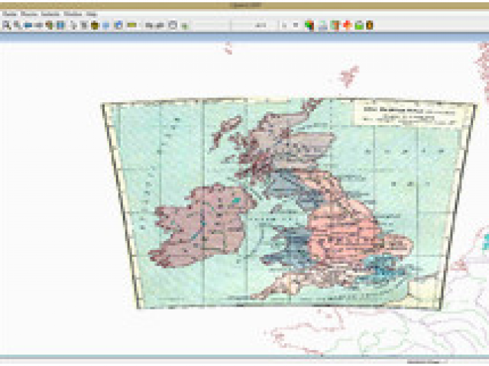Screen dimensions: 489x366
Task: Click the blue square toolbar icon
Action: point(60,25)
